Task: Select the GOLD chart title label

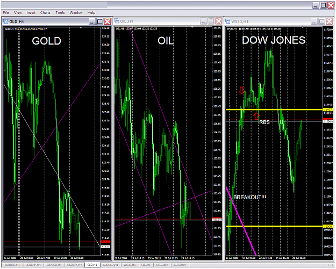Action: pyautogui.click(x=46, y=41)
